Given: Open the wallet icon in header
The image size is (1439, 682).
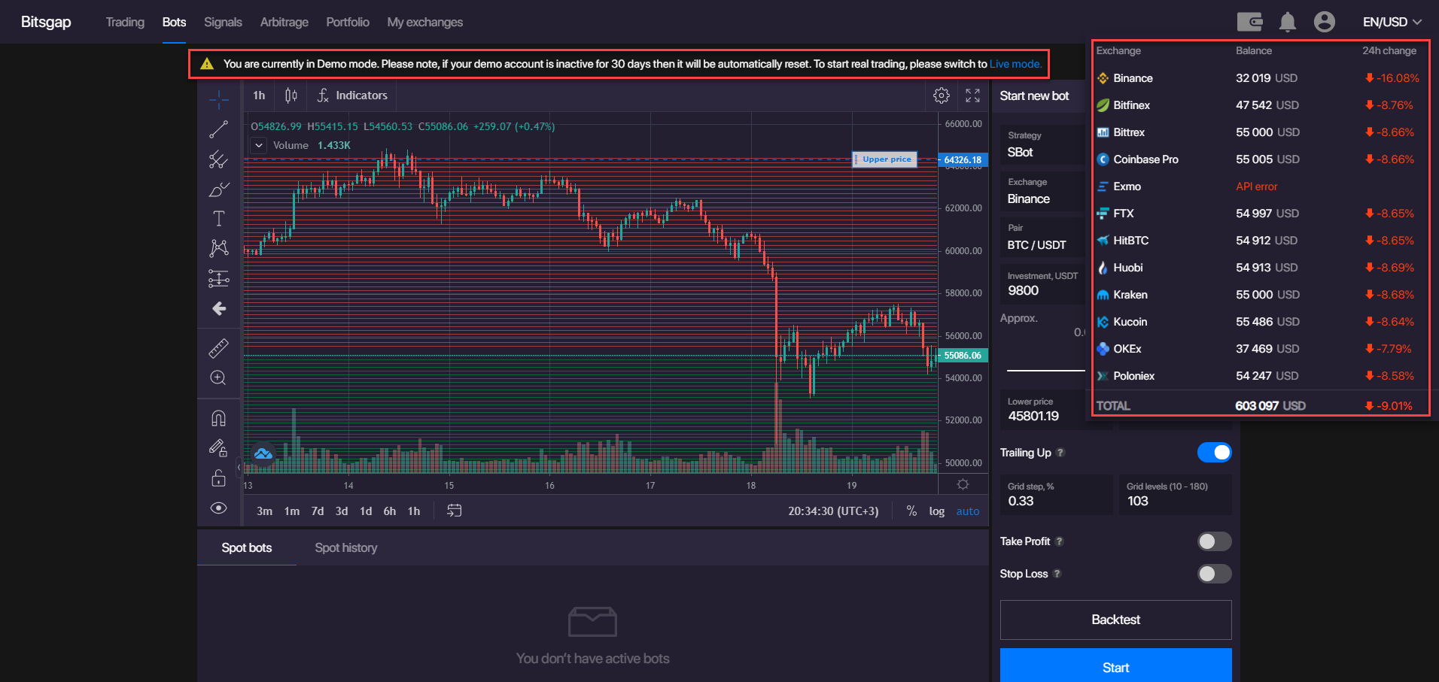Looking at the screenshot, I should (x=1250, y=22).
